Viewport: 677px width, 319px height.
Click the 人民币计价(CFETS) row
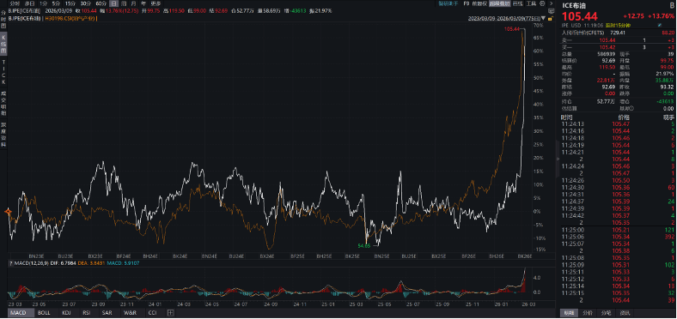coord(618,33)
